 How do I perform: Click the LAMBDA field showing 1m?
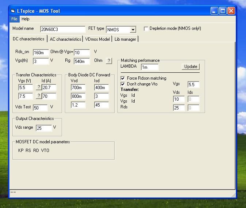pos(150,67)
